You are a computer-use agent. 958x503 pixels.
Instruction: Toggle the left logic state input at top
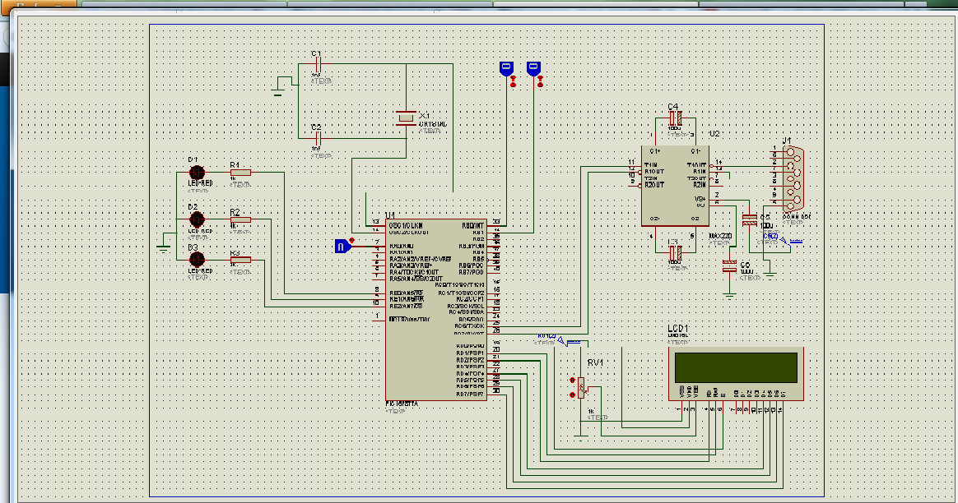point(506,67)
